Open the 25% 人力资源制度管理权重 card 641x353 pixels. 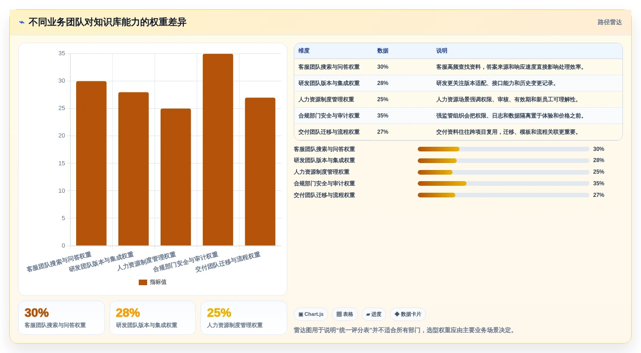tap(244, 318)
